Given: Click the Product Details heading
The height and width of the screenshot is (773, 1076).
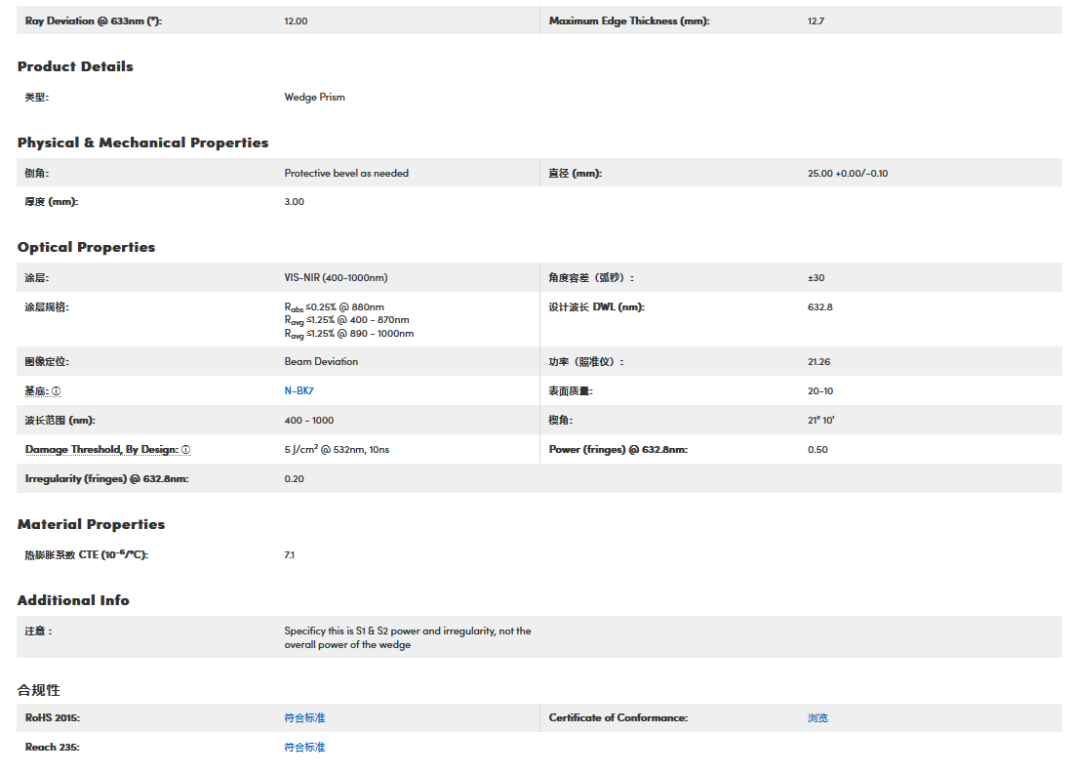Looking at the screenshot, I should (75, 66).
